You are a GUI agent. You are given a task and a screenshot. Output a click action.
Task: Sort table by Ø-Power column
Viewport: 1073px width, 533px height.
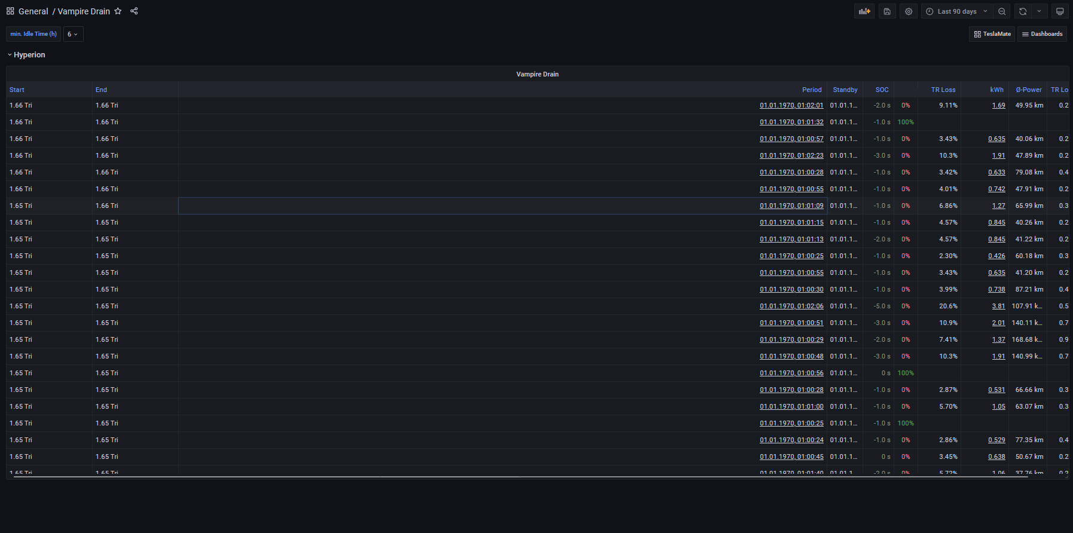(1029, 90)
